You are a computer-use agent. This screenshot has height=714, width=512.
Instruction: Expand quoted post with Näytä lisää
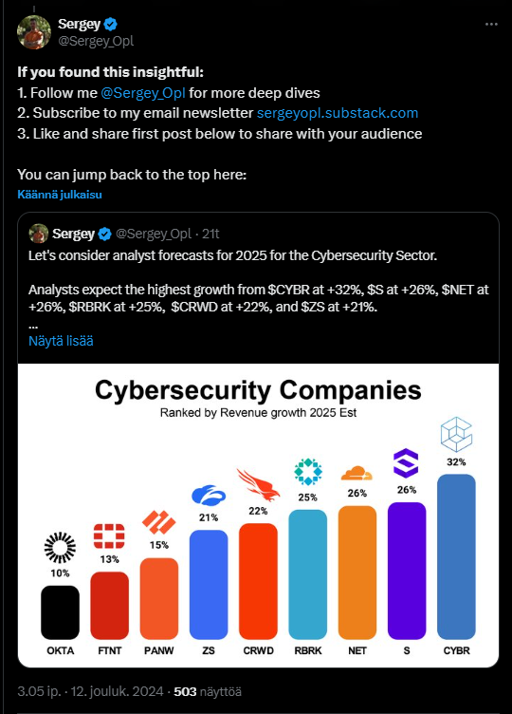pos(61,341)
